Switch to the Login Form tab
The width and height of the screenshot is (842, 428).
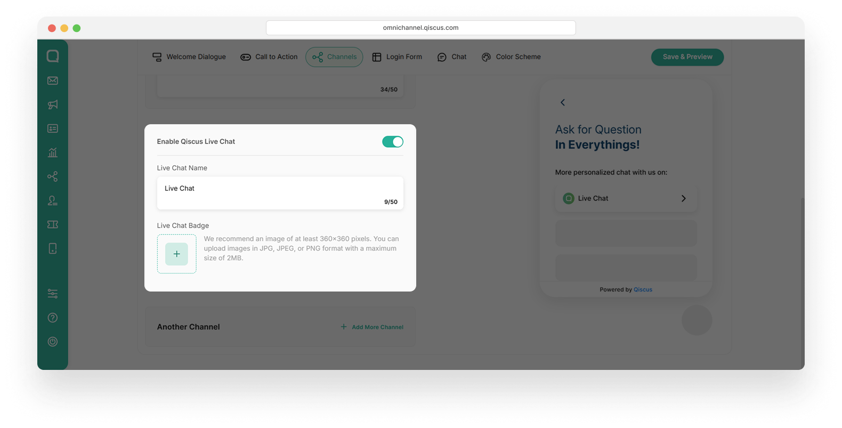(x=397, y=57)
